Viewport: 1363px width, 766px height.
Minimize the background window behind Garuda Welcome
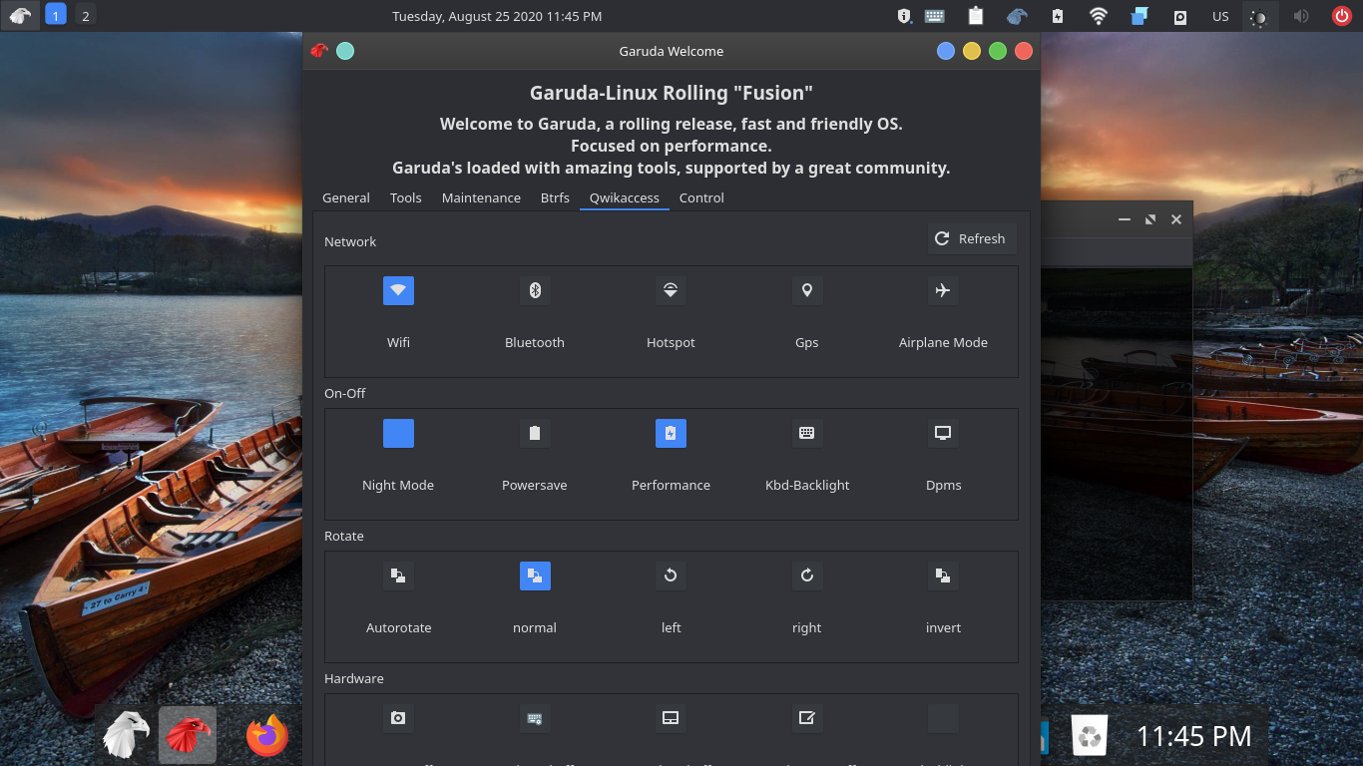(1125, 219)
